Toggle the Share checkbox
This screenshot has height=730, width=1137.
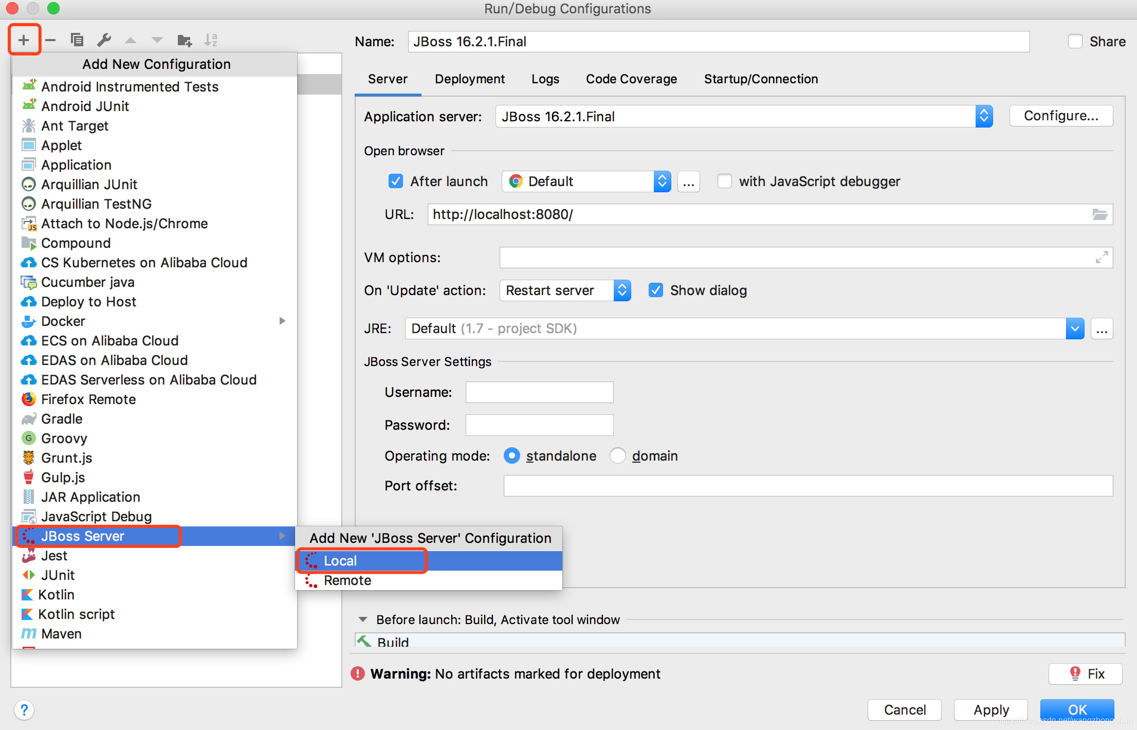pyautogui.click(x=1075, y=41)
